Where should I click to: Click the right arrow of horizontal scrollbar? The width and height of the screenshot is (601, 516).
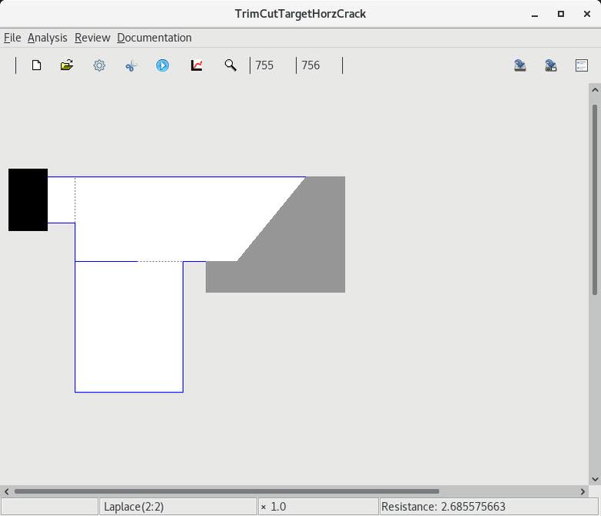tap(583, 491)
